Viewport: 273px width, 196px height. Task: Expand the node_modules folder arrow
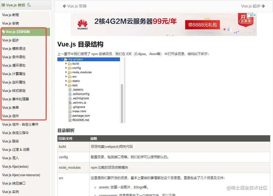pyautogui.click(x=66, y=72)
